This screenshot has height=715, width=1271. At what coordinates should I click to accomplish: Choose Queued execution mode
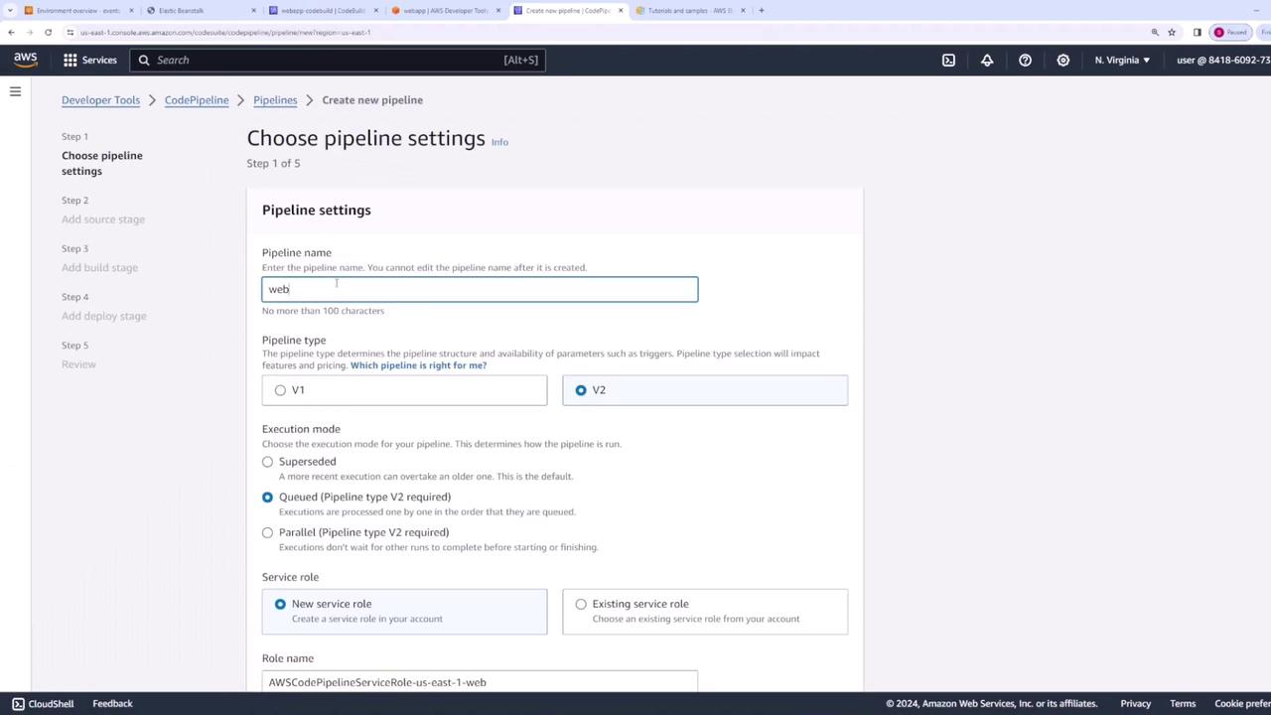click(x=267, y=498)
